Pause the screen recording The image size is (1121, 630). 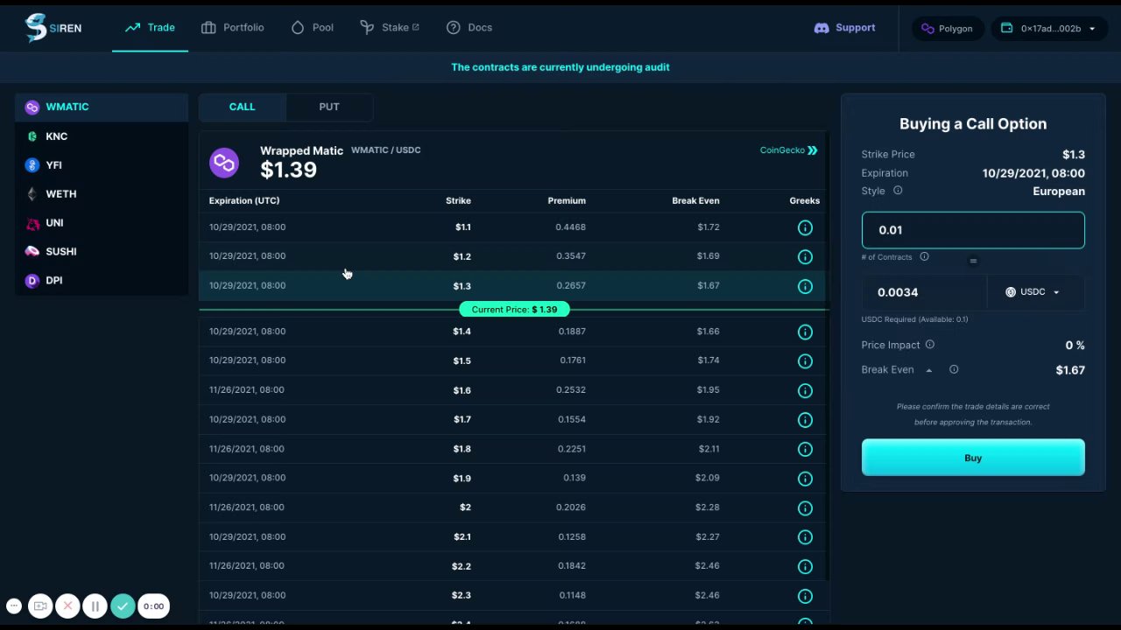[x=95, y=605]
